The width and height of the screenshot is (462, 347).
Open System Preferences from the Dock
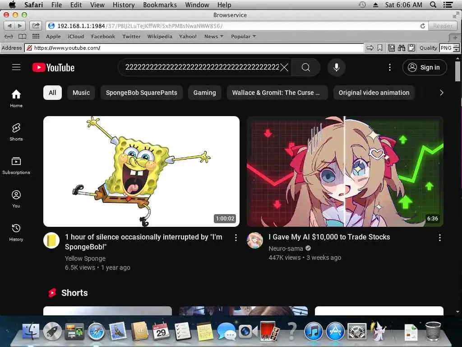tap(357, 331)
